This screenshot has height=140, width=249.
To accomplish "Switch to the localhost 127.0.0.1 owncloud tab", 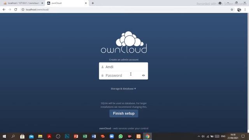I will pyautogui.click(x=23, y=3).
